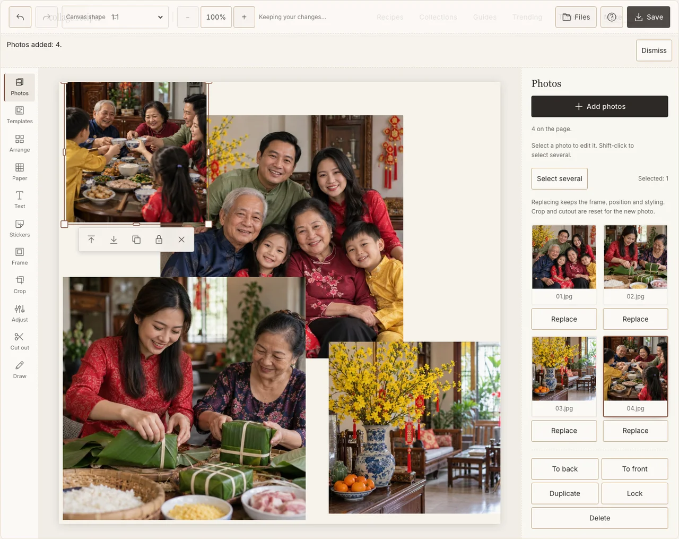Select the 03.jpg thumbnail
The width and height of the screenshot is (679, 539).
(x=564, y=376)
